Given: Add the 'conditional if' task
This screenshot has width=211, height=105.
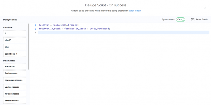Looking at the screenshot, I should coord(15,54).
